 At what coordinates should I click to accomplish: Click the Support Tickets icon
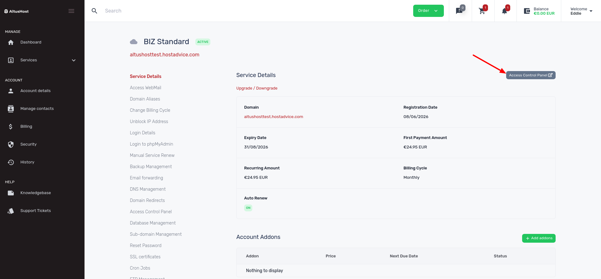point(11,211)
